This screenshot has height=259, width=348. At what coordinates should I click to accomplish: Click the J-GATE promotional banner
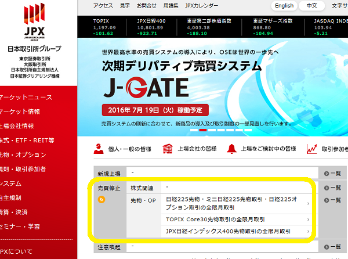[x=213, y=87]
